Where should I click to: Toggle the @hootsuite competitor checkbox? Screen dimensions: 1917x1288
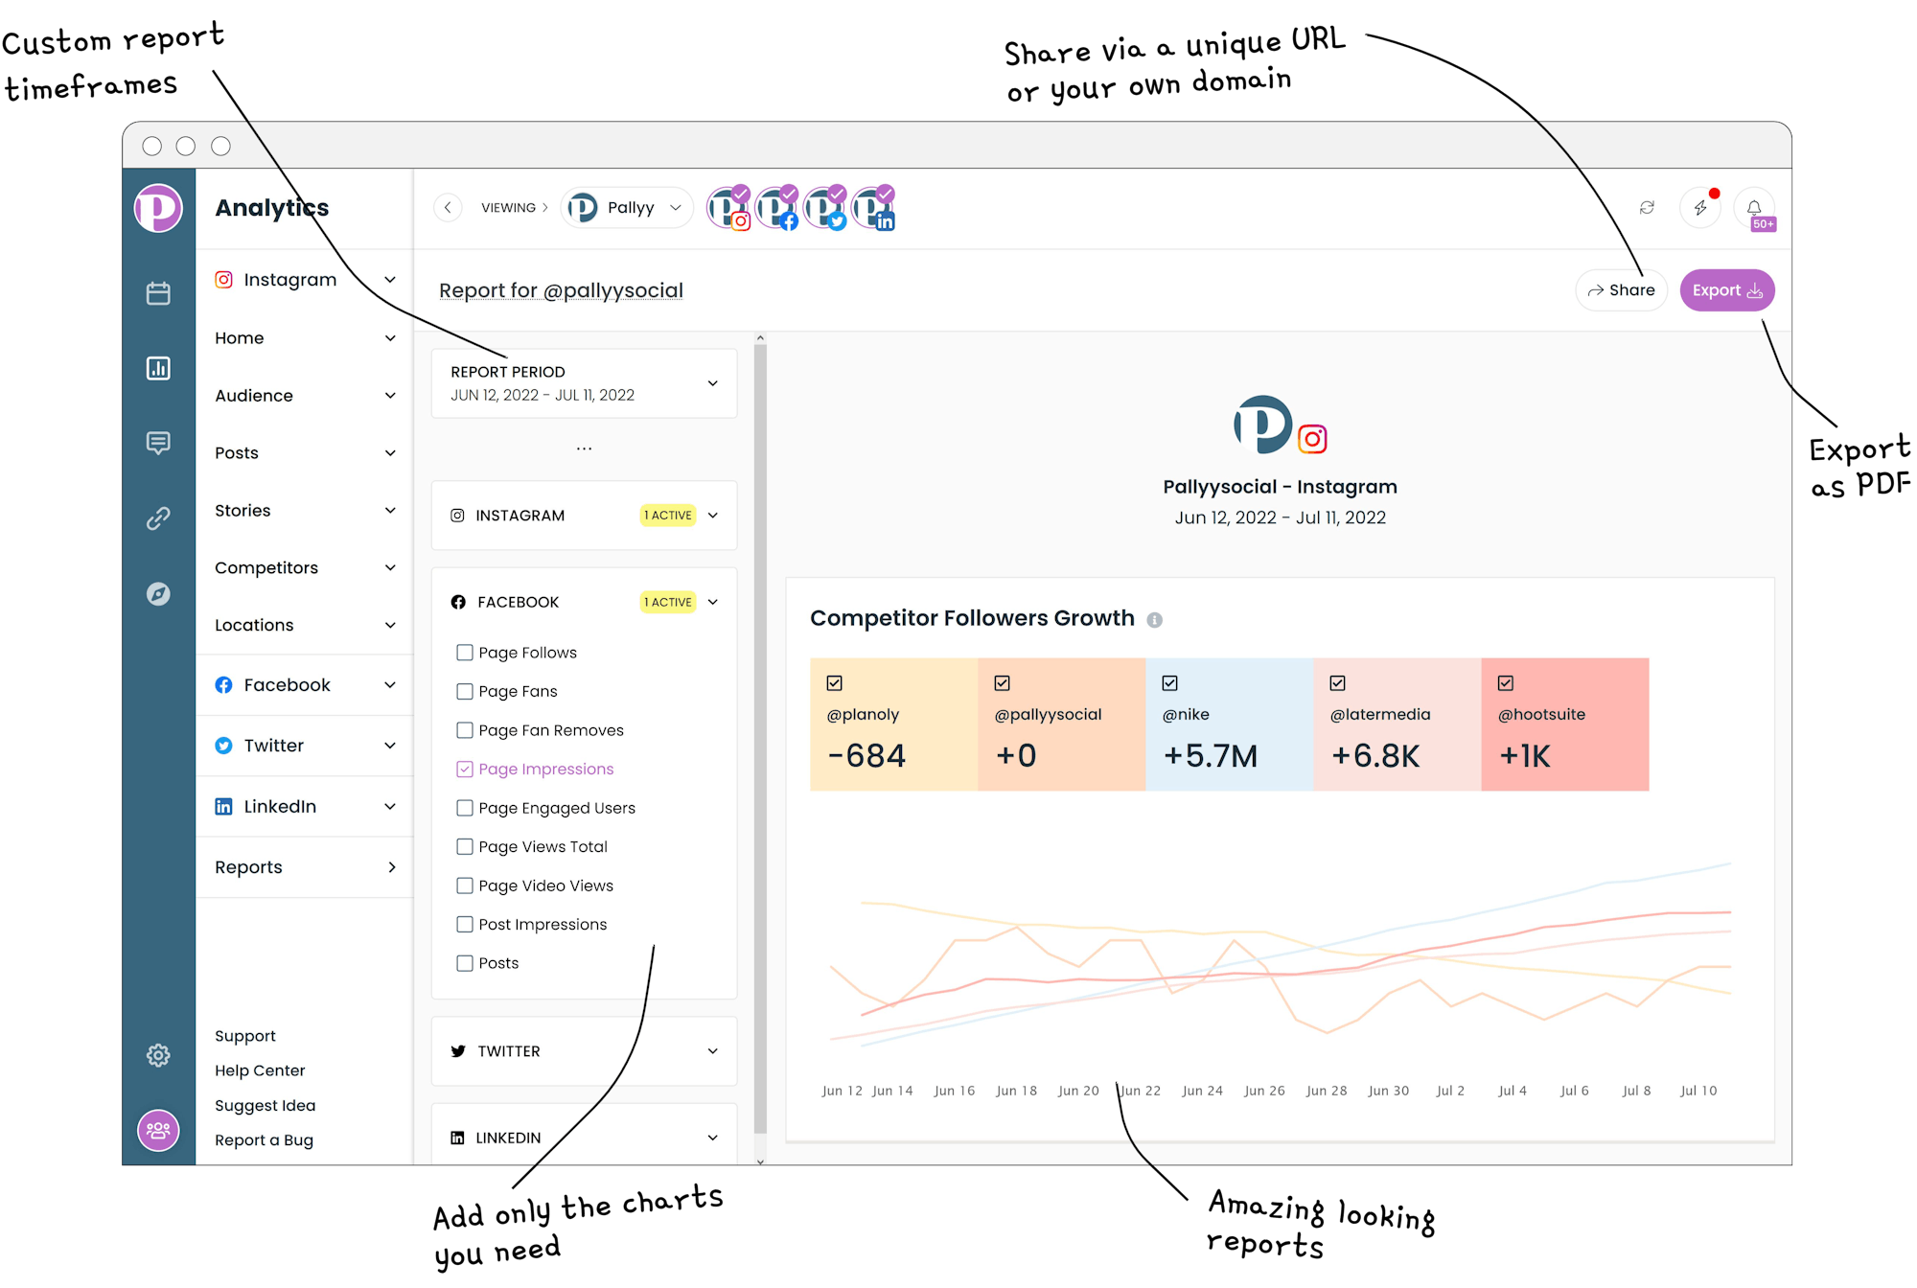point(1506,683)
